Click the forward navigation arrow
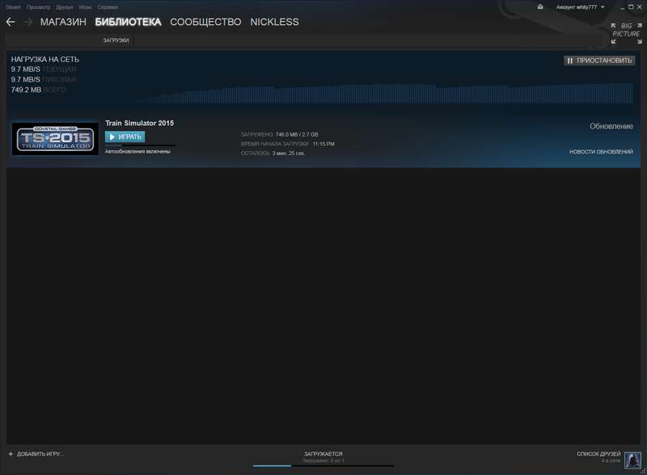Image resolution: width=647 pixels, height=475 pixels. pos(28,22)
